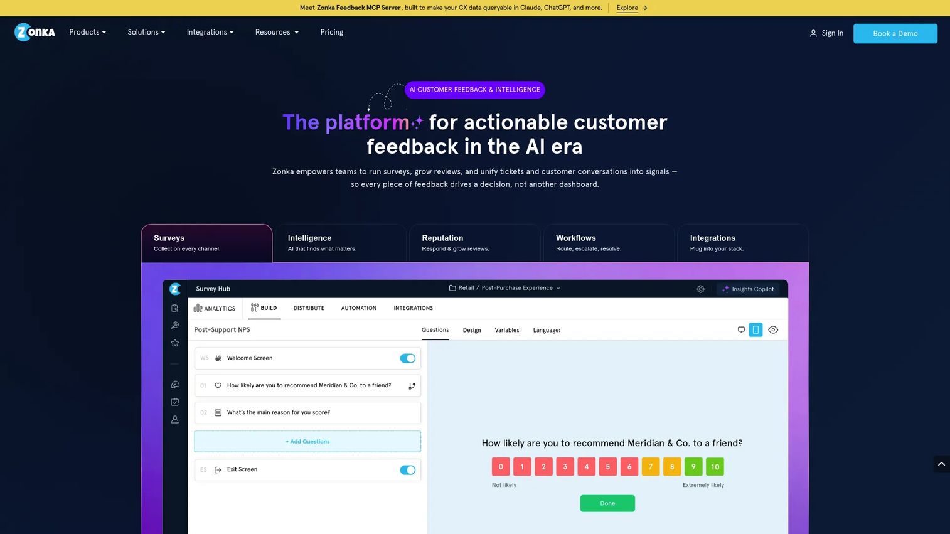Switch to mobile preview mode
Image resolution: width=950 pixels, height=534 pixels.
click(x=755, y=330)
